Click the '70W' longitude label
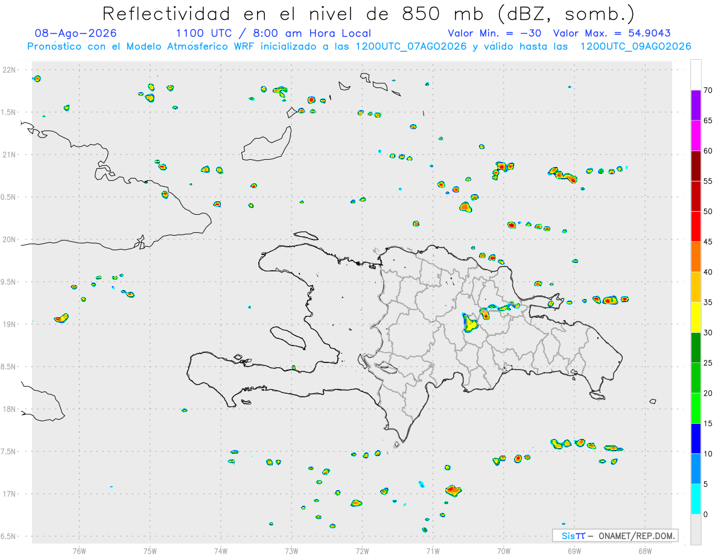The width and height of the screenshot is (724, 559). (x=504, y=551)
